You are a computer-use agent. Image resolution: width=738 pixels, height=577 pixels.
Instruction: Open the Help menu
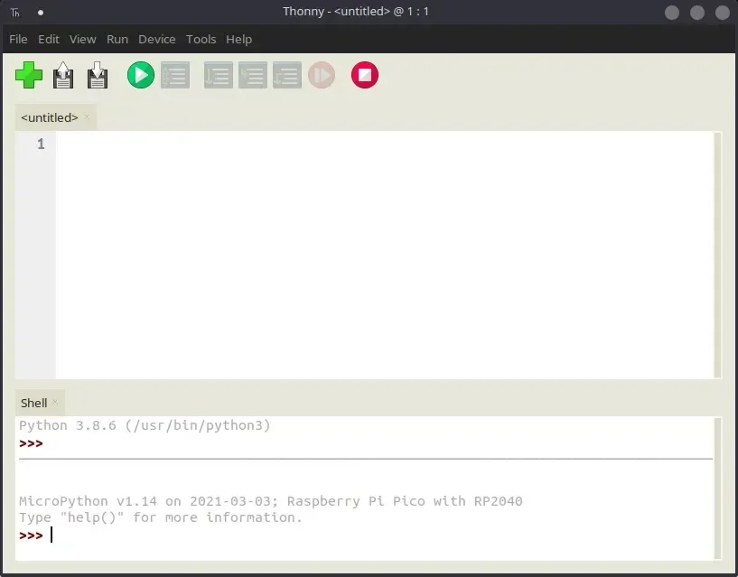[x=239, y=39]
